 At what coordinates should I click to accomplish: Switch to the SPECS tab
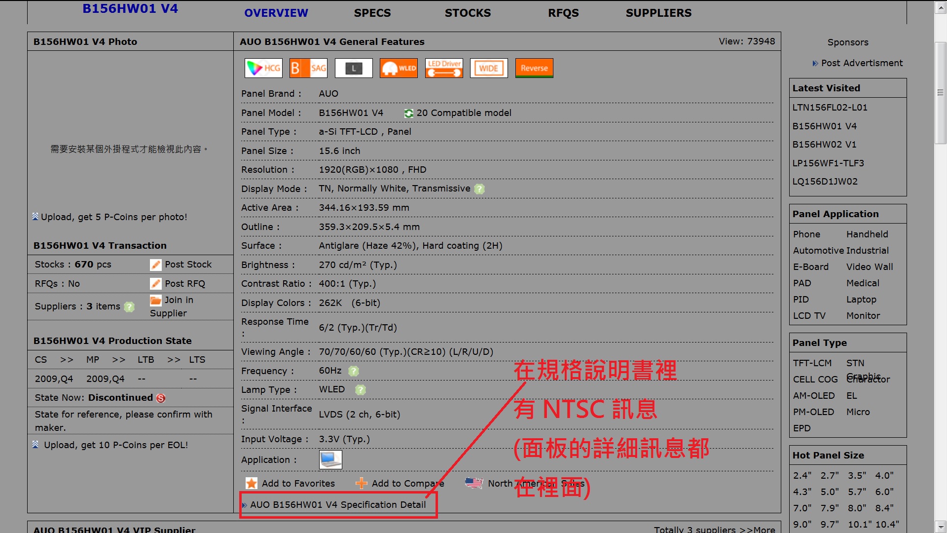[372, 13]
